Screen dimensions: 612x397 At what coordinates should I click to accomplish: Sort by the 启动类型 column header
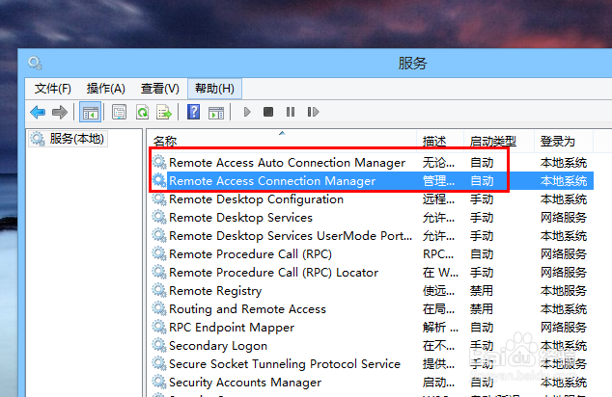coord(492,141)
